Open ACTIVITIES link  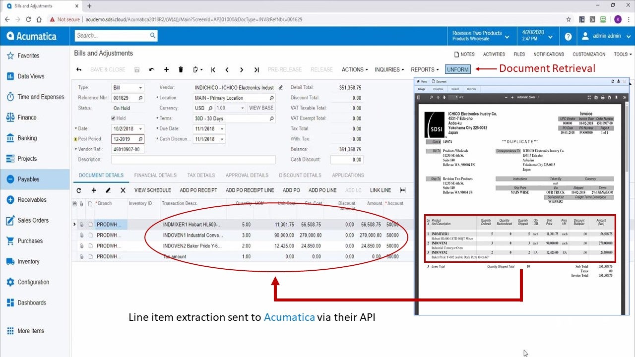coord(494,55)
